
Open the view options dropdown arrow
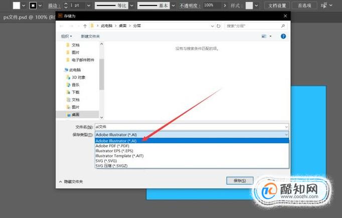click(x=270, y=36)
